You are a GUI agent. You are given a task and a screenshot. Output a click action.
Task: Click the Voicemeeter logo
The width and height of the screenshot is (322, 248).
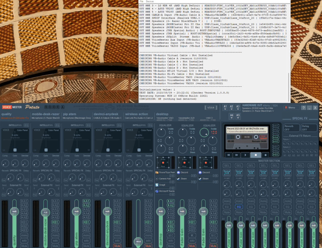click(12, 107)
